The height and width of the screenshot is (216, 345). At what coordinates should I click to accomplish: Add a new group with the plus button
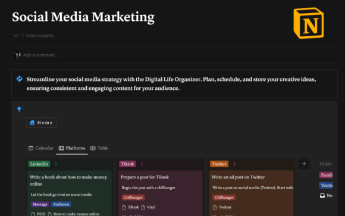point(304,164)
